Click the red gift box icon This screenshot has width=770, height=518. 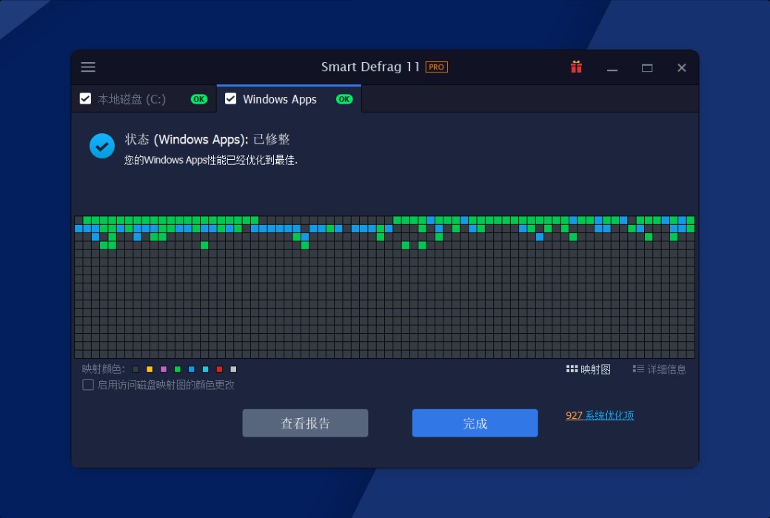pyautogui.click(x=576, y=67)
